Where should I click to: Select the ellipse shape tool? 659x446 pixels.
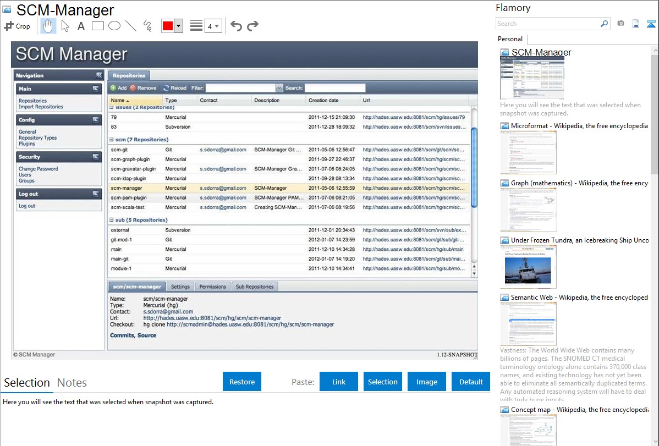pyautogui.click(x=114, y=26)
